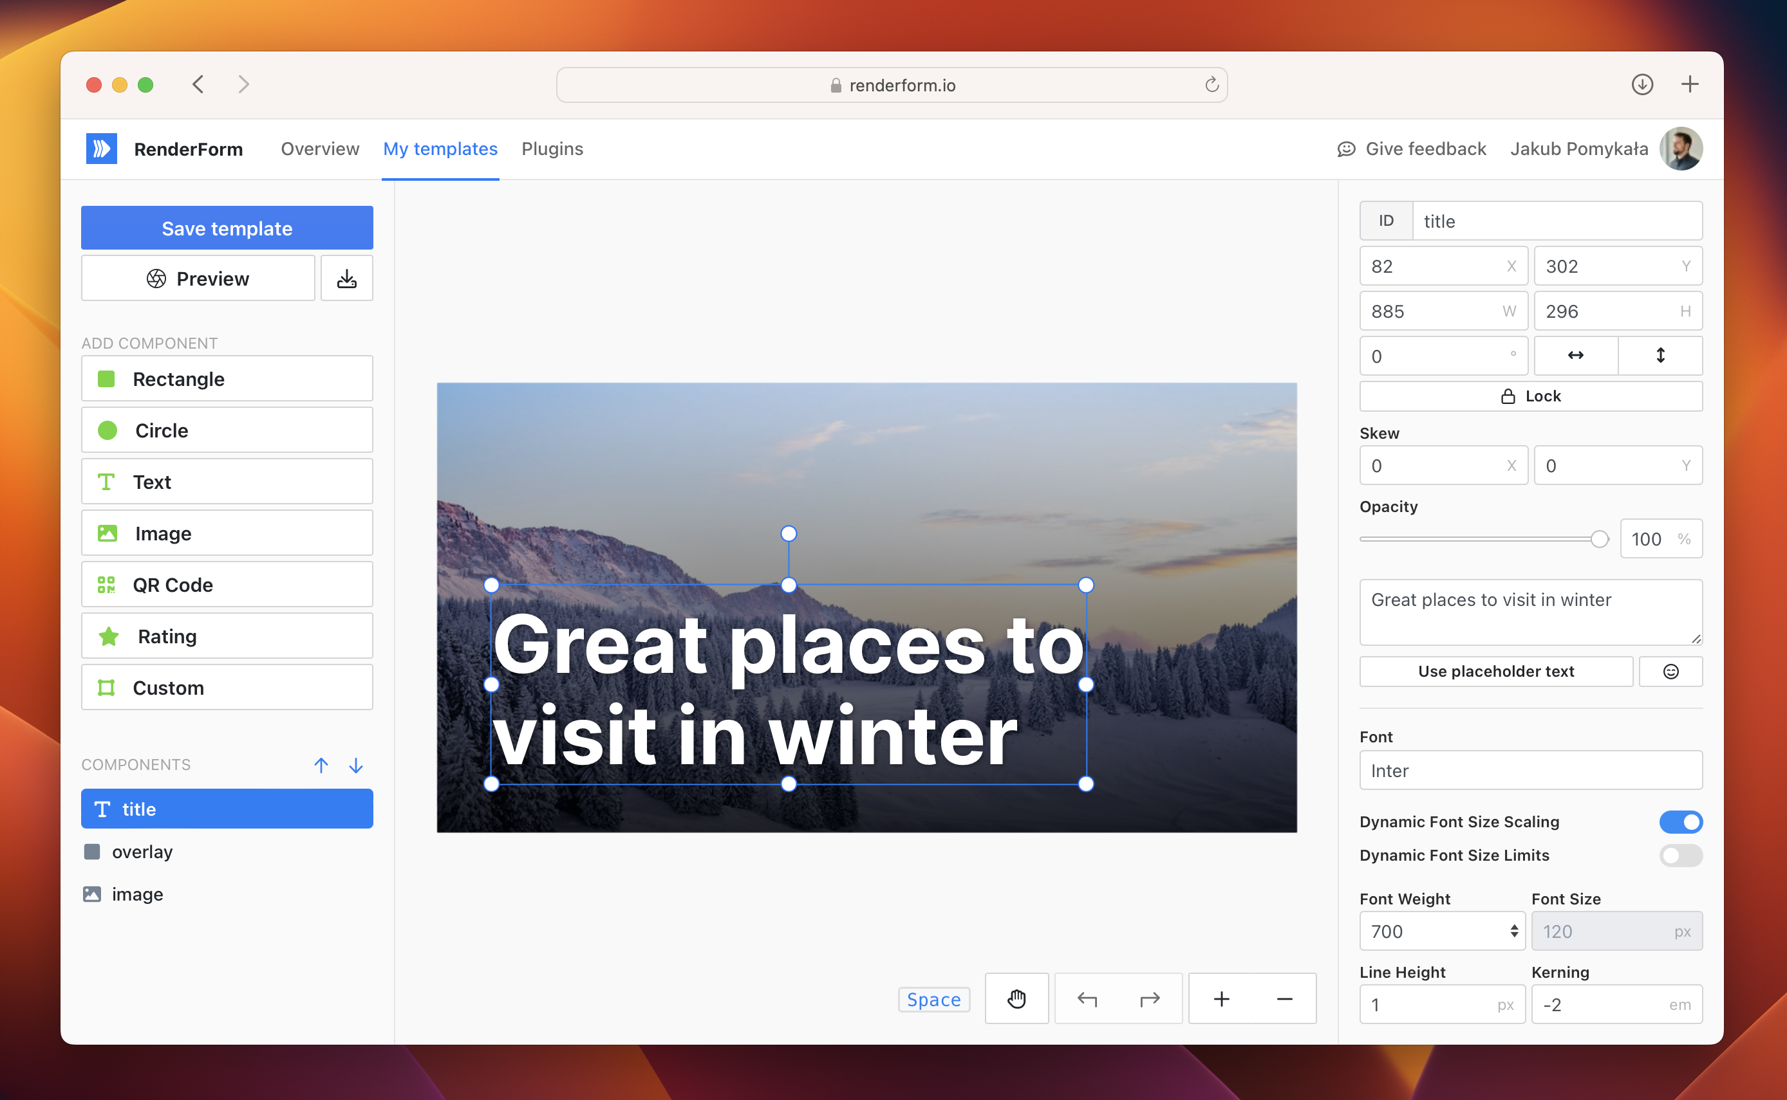
Task: Select the Rating component tool
Action: (x=227, y=636)
